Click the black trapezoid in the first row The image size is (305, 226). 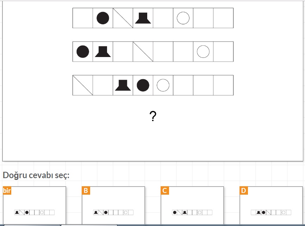(x=143, y=18)
